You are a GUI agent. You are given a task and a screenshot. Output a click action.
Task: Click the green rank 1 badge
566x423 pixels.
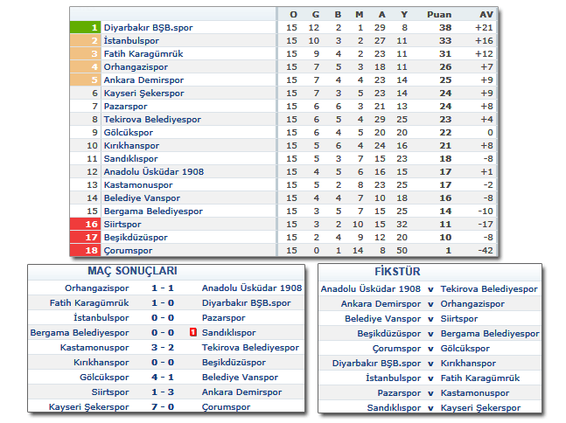point(85,28)
